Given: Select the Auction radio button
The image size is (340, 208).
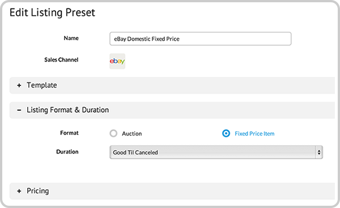Looking at the screenshot, I should pos(113,133).
